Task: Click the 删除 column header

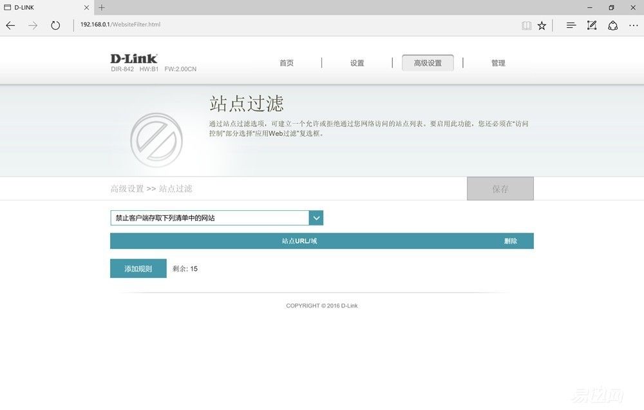Action: point(511,241)
